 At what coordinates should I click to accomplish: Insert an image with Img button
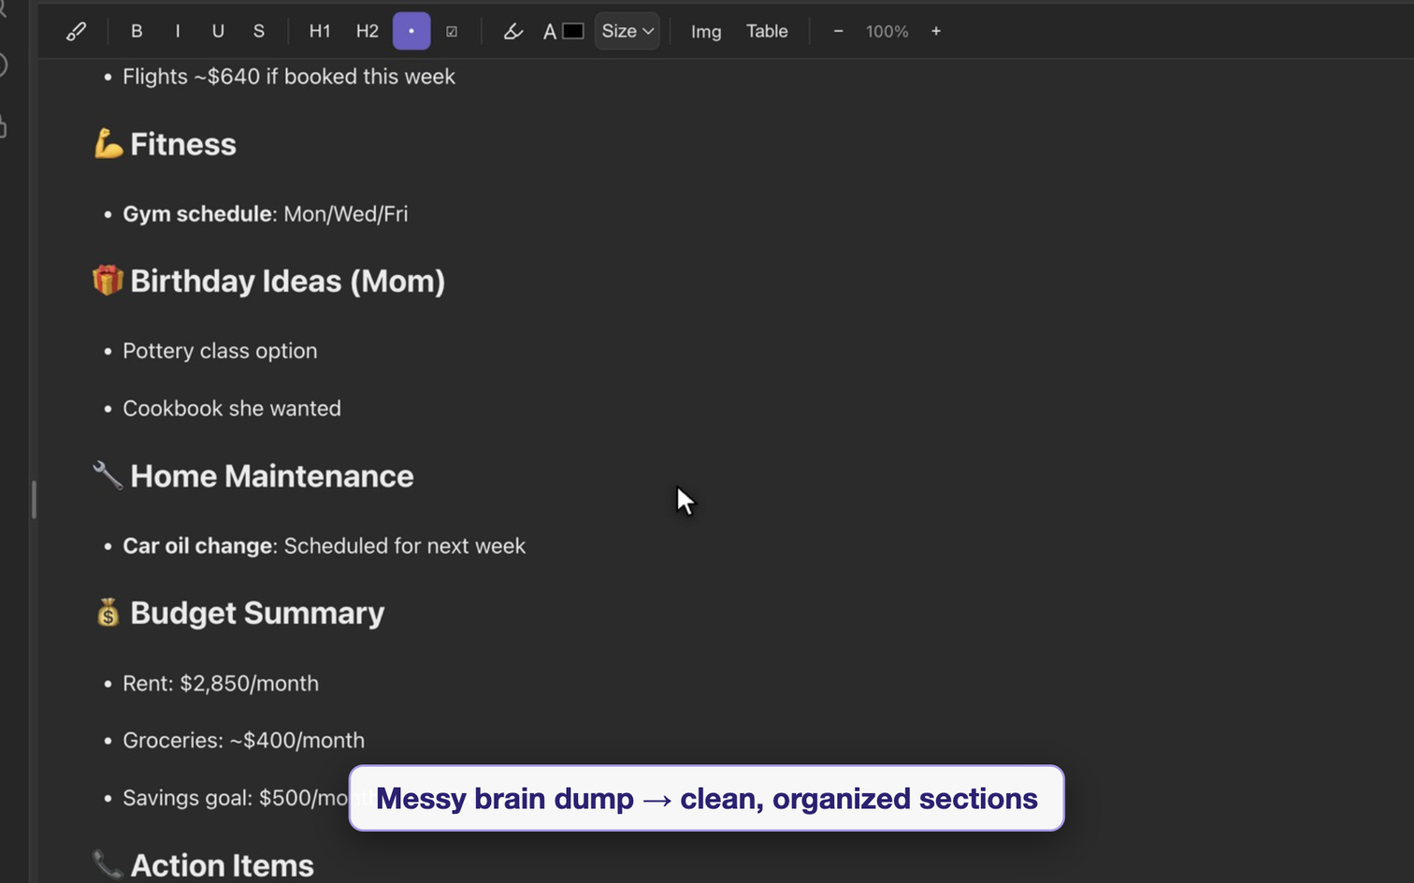(x=706, y=32)
